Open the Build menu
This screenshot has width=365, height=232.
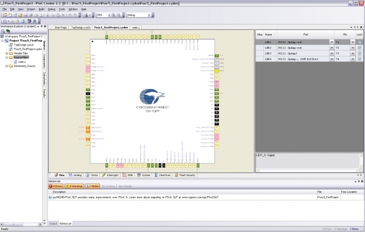tap(41, 9)
